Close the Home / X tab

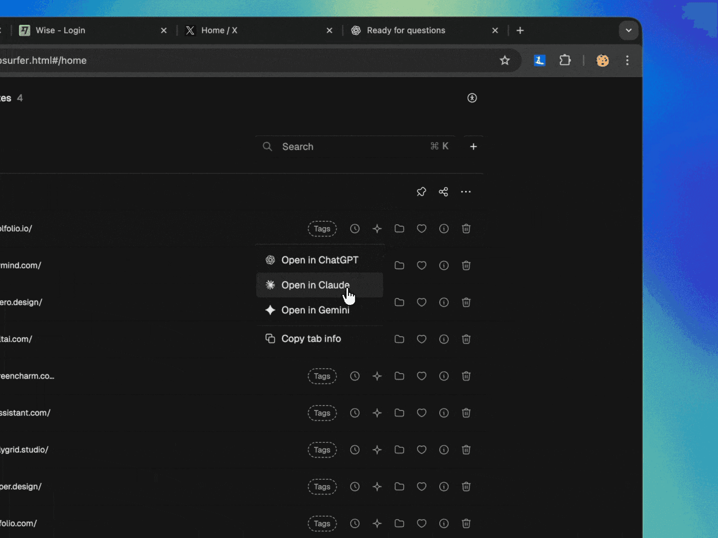point(330,30)
